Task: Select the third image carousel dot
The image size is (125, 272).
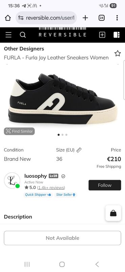Action: [67, 135]
